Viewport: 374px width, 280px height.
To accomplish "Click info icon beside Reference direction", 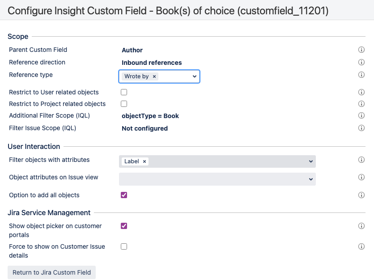I will pos(361,62).
